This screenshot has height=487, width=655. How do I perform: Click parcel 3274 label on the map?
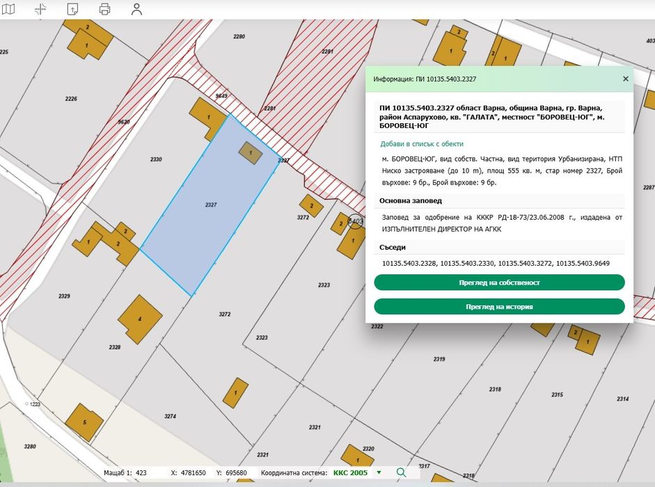pos(170,416)
